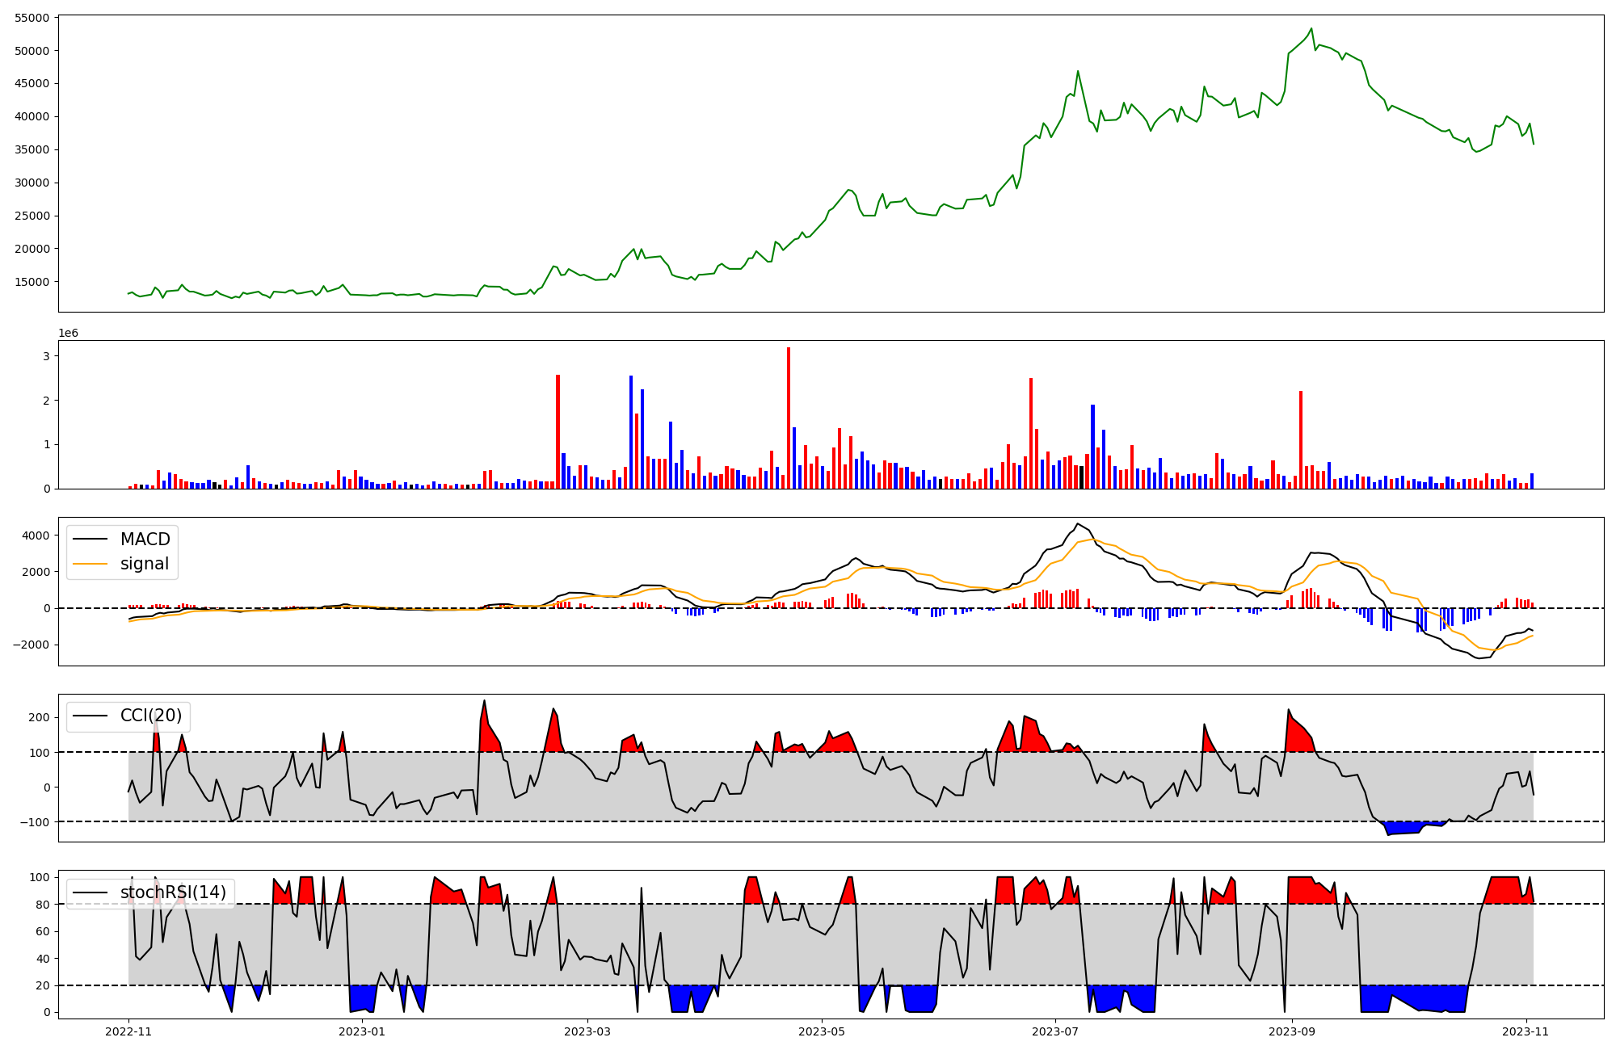Click the 4000 tick on MACD axis
The height and width of the screenshot is (1050, 1616).
[36, 535]
